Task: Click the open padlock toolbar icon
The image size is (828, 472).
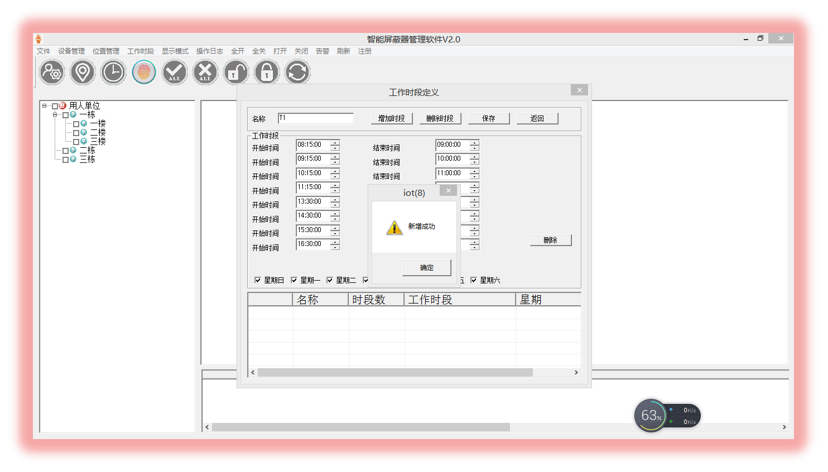Action: (x=236, y=73)
